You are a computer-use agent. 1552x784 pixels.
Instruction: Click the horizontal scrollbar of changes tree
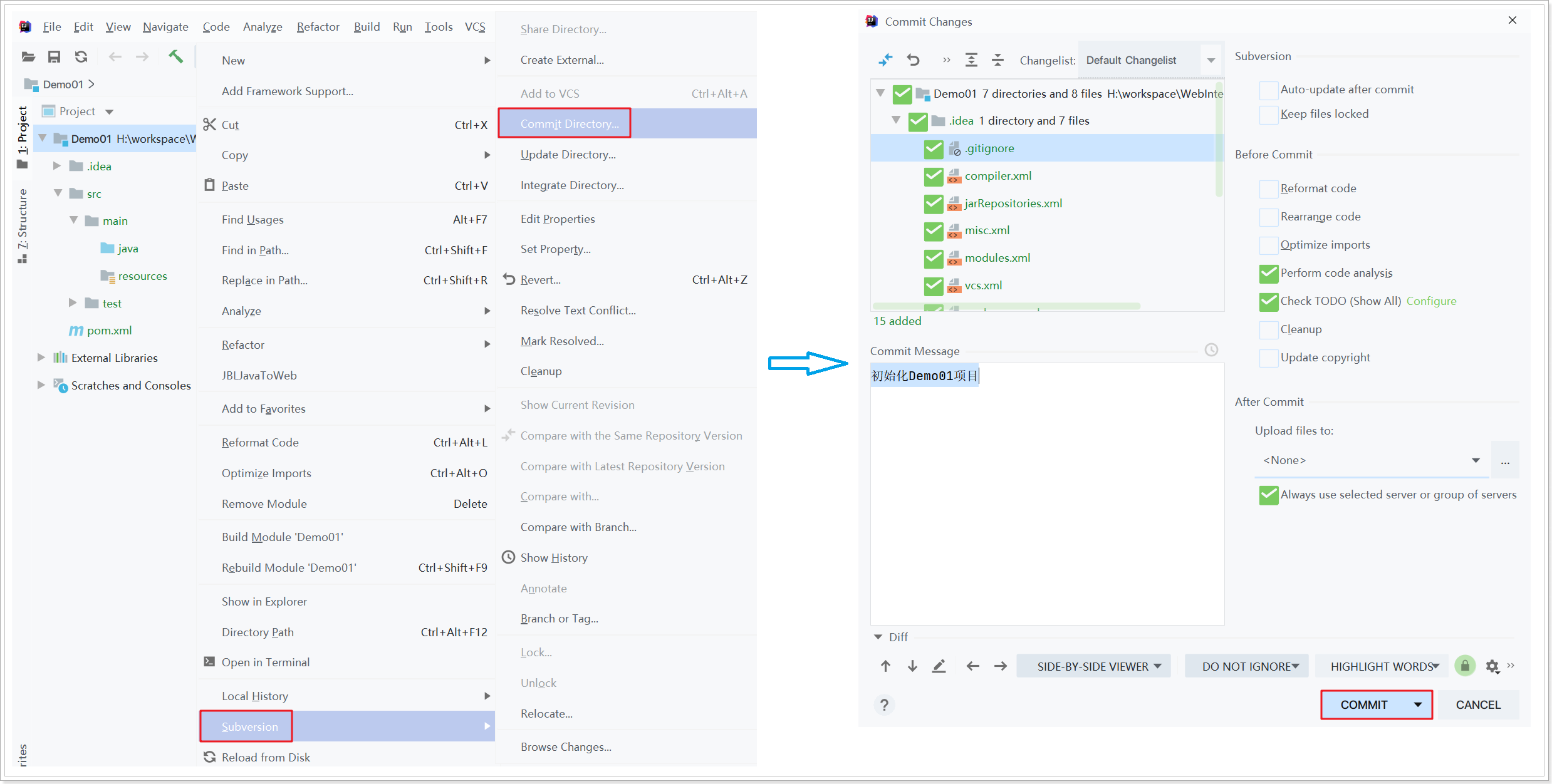[1006, 307]
